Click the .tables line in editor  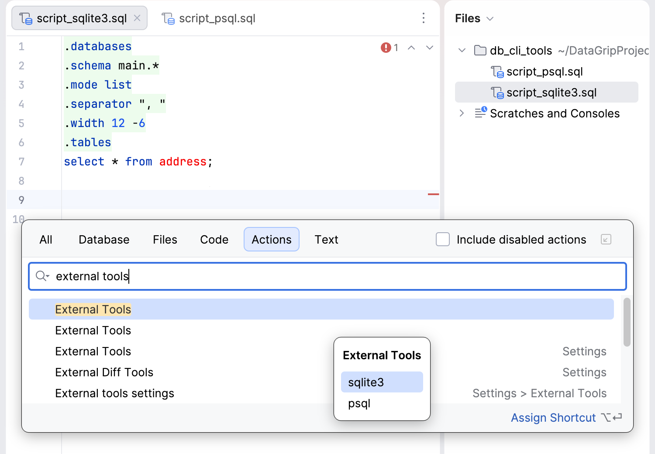[88, 142]
